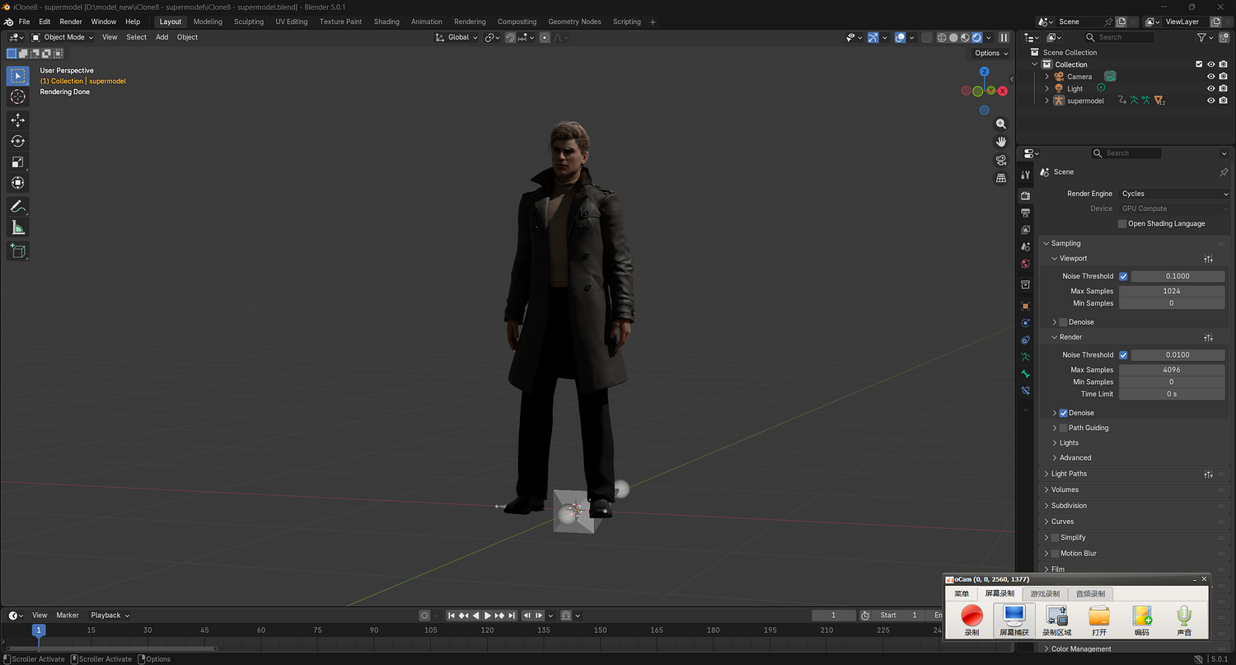This screenshot has height=665, width=1236.
Task: Open the Output properties tab
Action: [x=1026, y=213]
